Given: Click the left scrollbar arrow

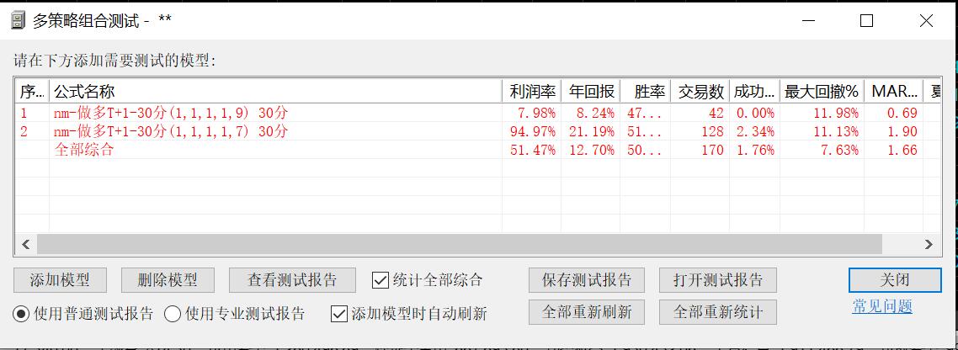Looking at the screenshot, I should pyautogui.click(x=25, y=245).
